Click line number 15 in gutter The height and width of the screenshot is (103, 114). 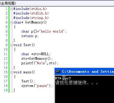tap(6, 72)
